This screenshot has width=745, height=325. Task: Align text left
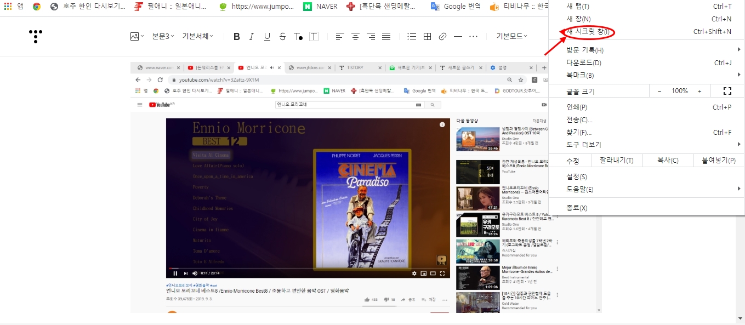coord(340,37)
